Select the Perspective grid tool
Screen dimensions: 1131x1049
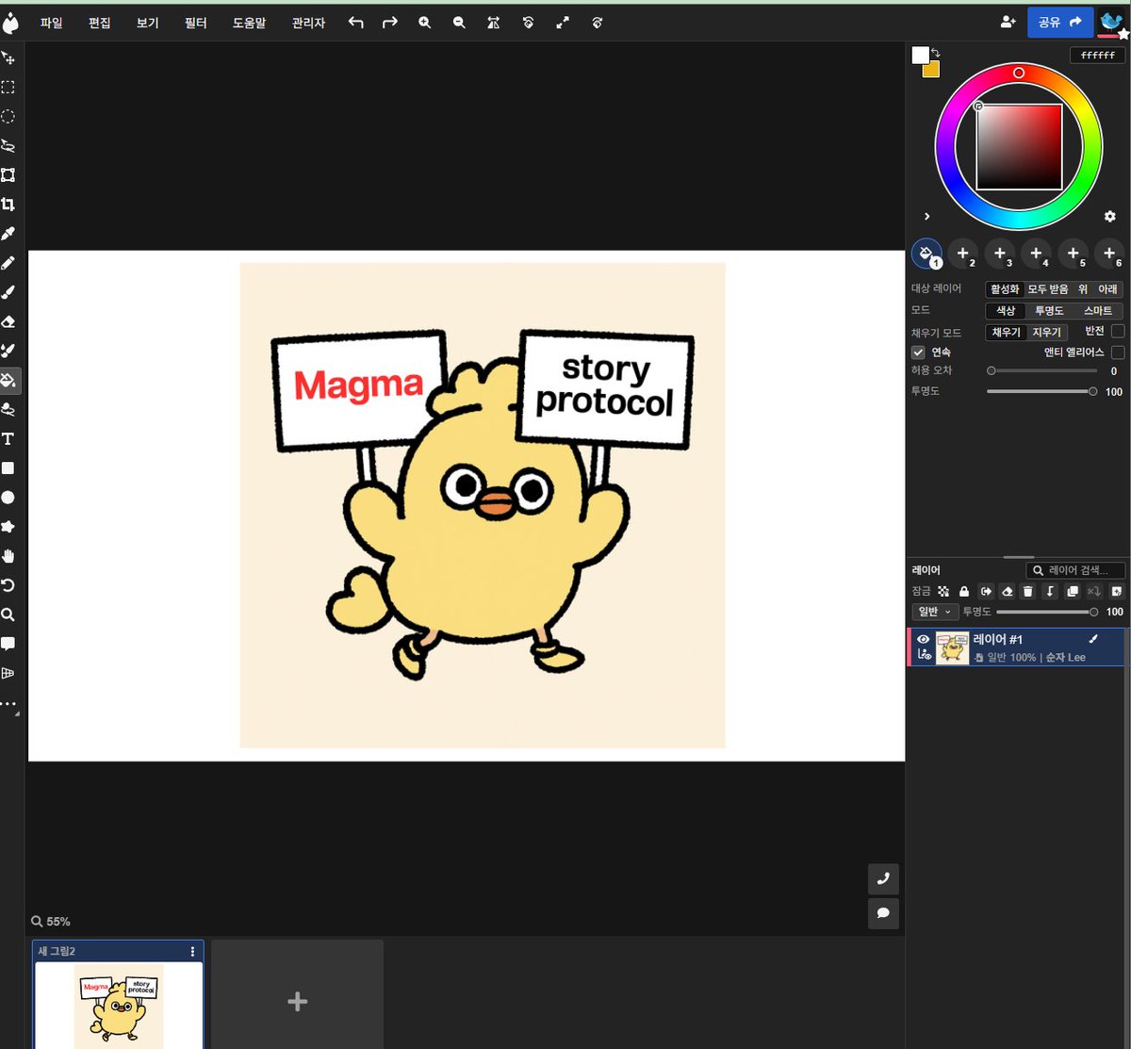(x=8, y=673)
